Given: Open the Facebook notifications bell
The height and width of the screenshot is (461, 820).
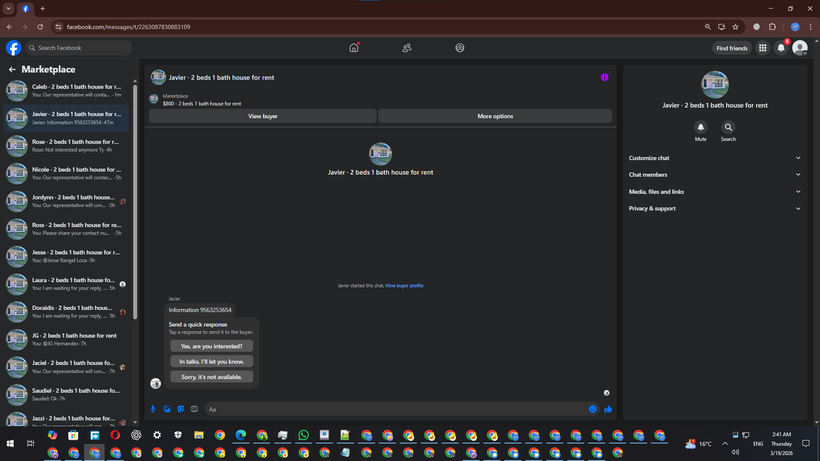Looking at the screenshot, I should 781,48.
